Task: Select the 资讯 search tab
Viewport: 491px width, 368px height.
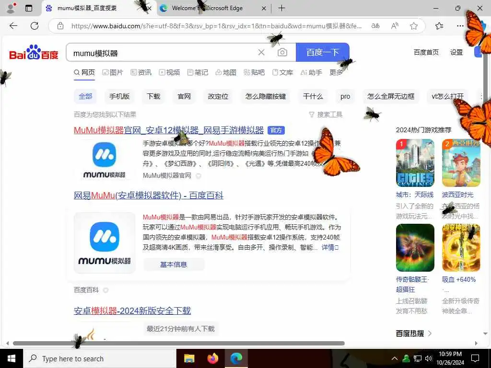Action: 141,73
